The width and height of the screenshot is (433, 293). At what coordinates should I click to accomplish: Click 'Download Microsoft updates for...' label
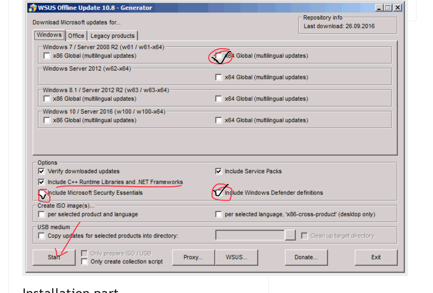[x=77, y=22]
